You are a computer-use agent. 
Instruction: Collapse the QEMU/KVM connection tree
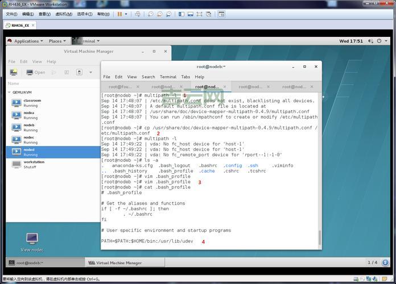point(9,91)
